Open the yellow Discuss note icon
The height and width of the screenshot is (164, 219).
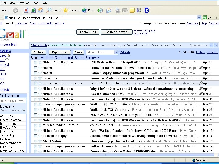[x=132, y=10]
